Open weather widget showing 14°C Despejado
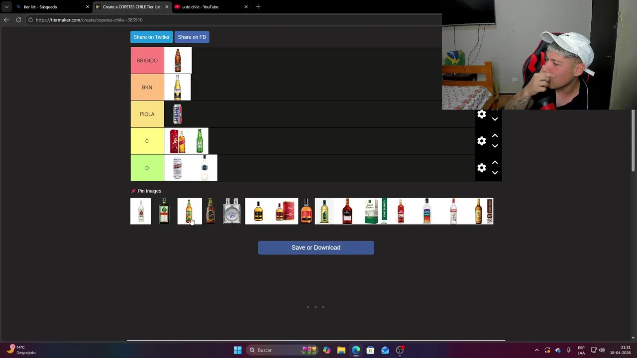The image size is (637, 358). pyautogui.click(x=21, y=350)
